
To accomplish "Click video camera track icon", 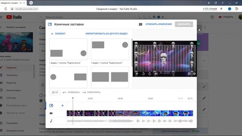I will coord(51,113).
